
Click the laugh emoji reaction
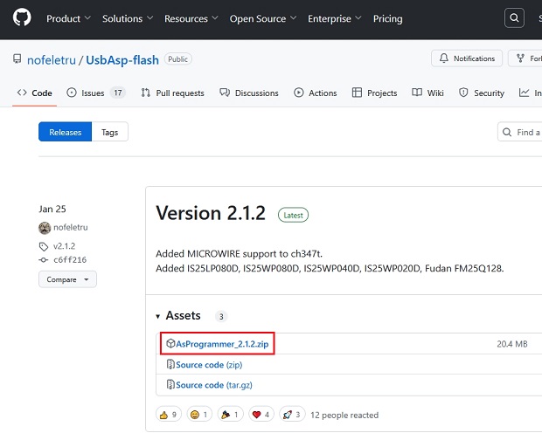[199, 415]
